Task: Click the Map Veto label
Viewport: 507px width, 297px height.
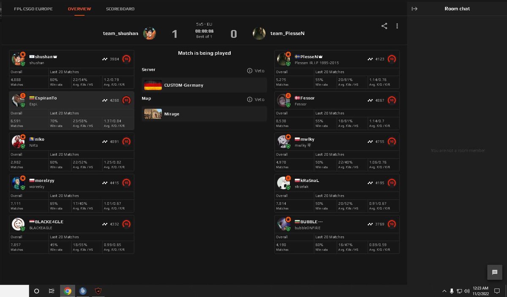Action: coord(259,100)
